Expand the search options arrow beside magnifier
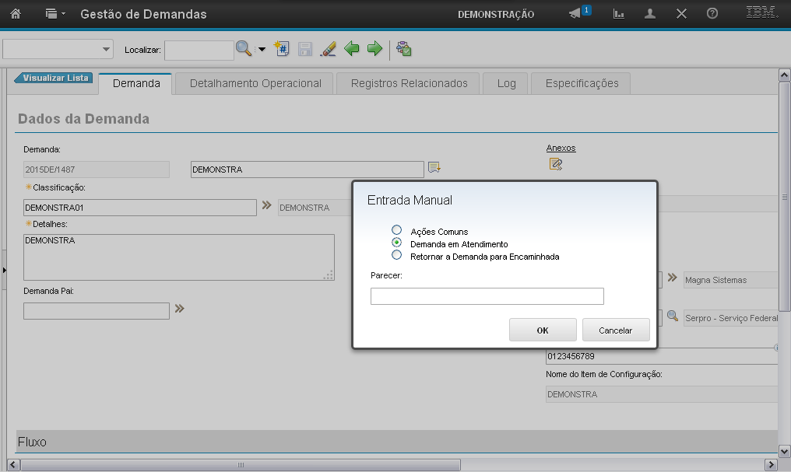Viewport: 791px width, 472px height. pyautogui.click(x=262, y=50)
